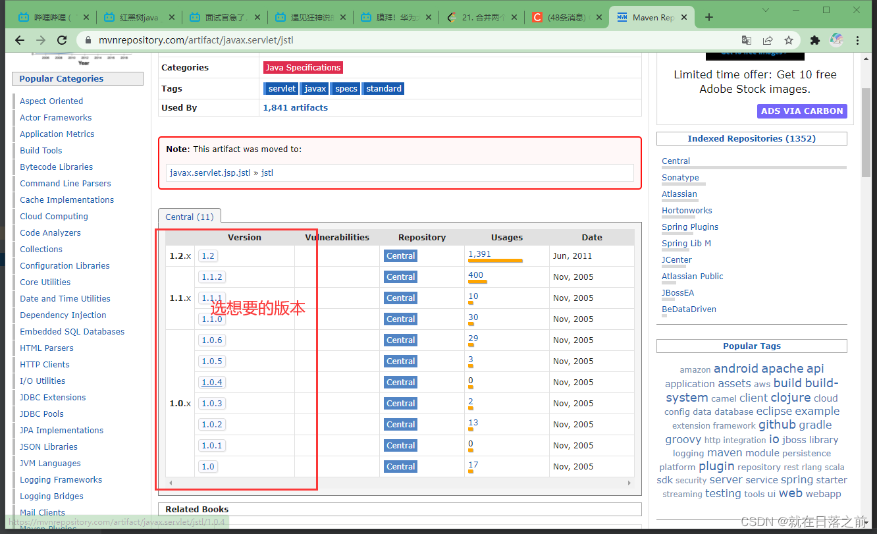
Task: Click the android popular tag
Action: (736, 369)
